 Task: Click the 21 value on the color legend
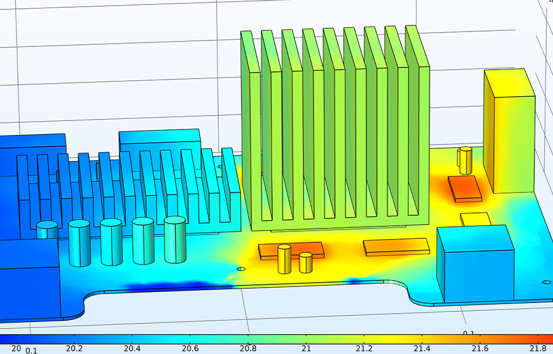coord(306,348)
